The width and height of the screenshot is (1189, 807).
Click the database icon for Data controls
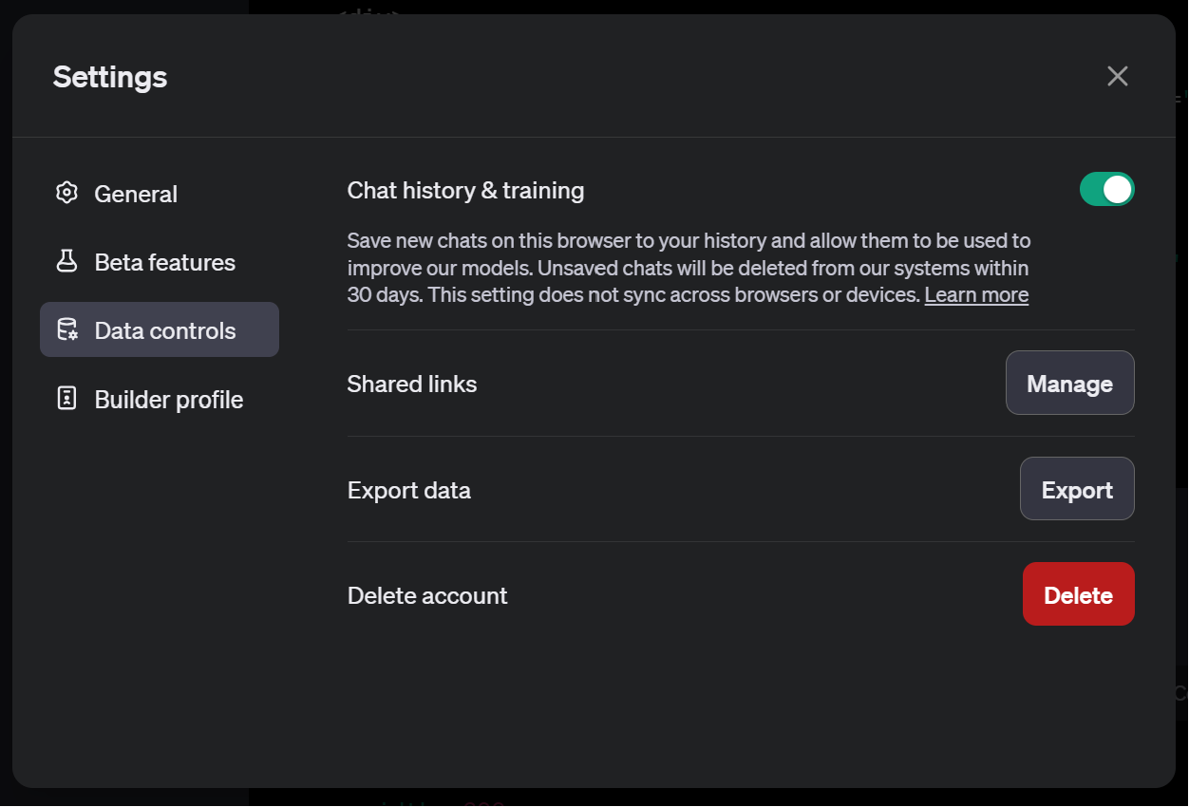click(x=66, y=328)
